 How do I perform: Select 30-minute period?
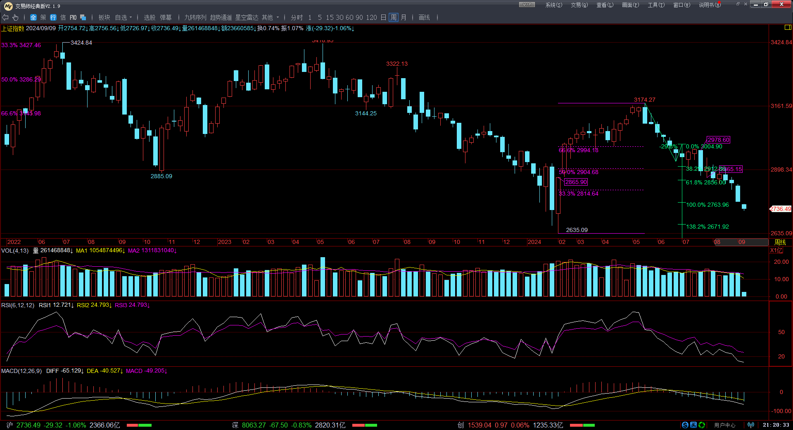tap(340, 17)
